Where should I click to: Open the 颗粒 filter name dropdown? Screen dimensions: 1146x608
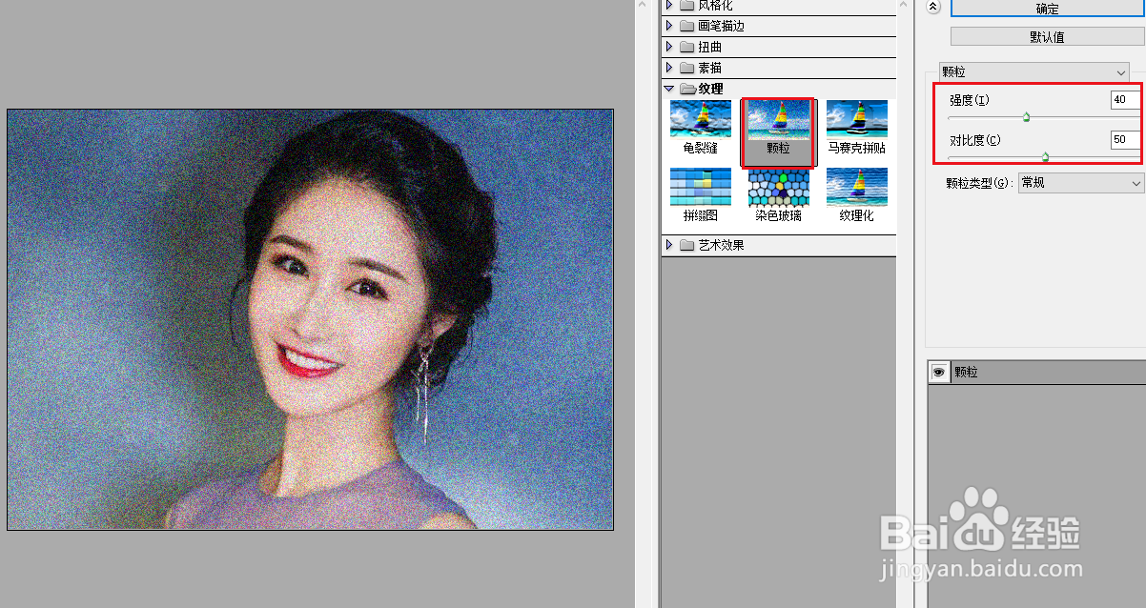[x=1033, y=71]
